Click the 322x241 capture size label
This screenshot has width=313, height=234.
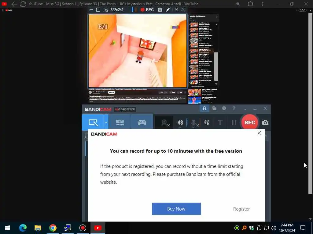tap(117, 10)
